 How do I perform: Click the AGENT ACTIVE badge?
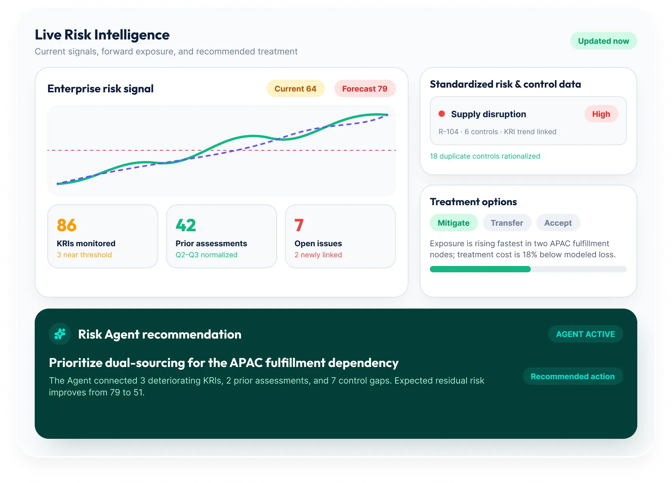[585, 334]
